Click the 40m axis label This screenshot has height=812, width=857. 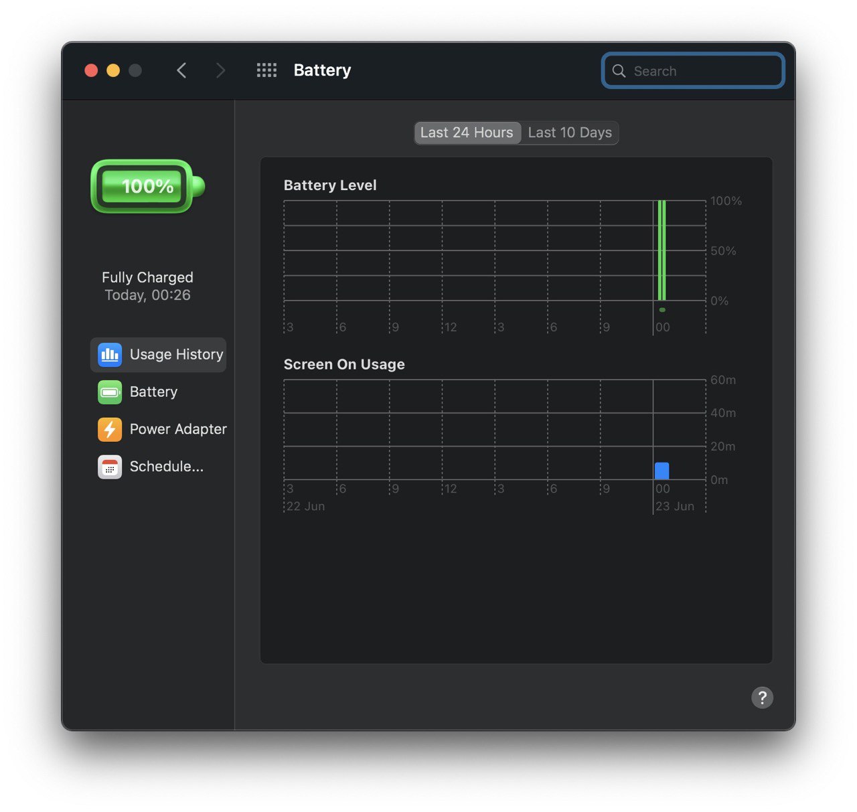(x=723, y=413)
